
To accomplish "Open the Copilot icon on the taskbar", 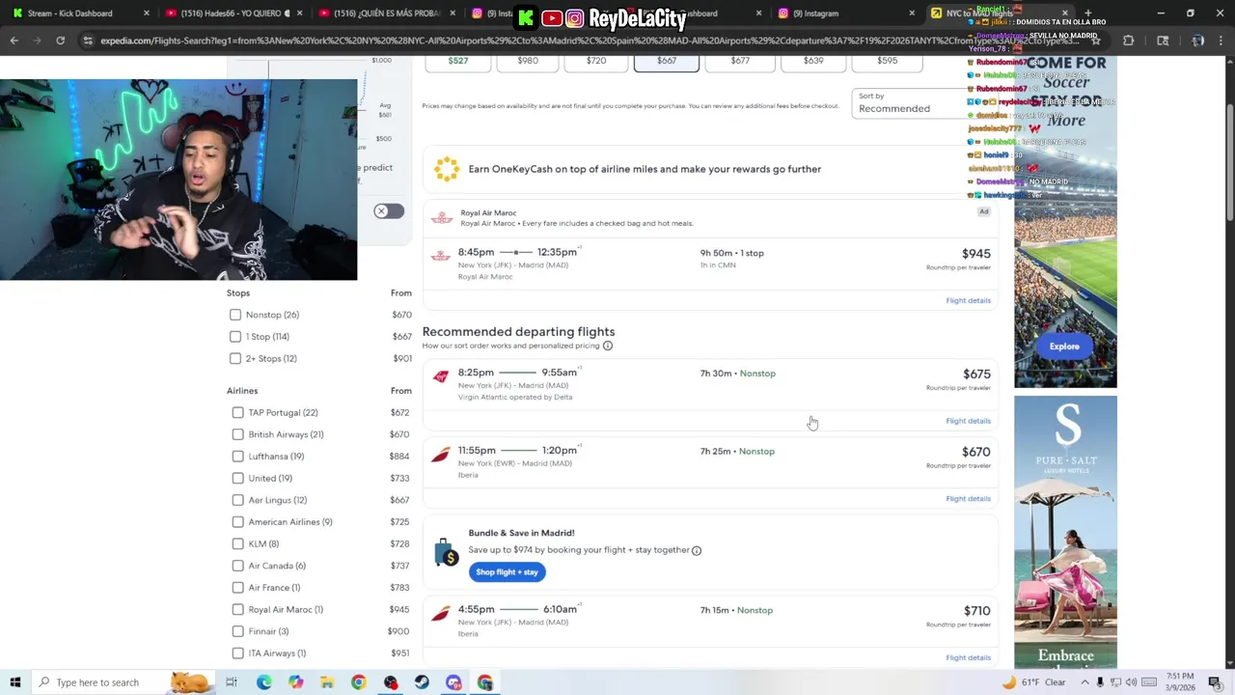I will (x=295, y=682).
